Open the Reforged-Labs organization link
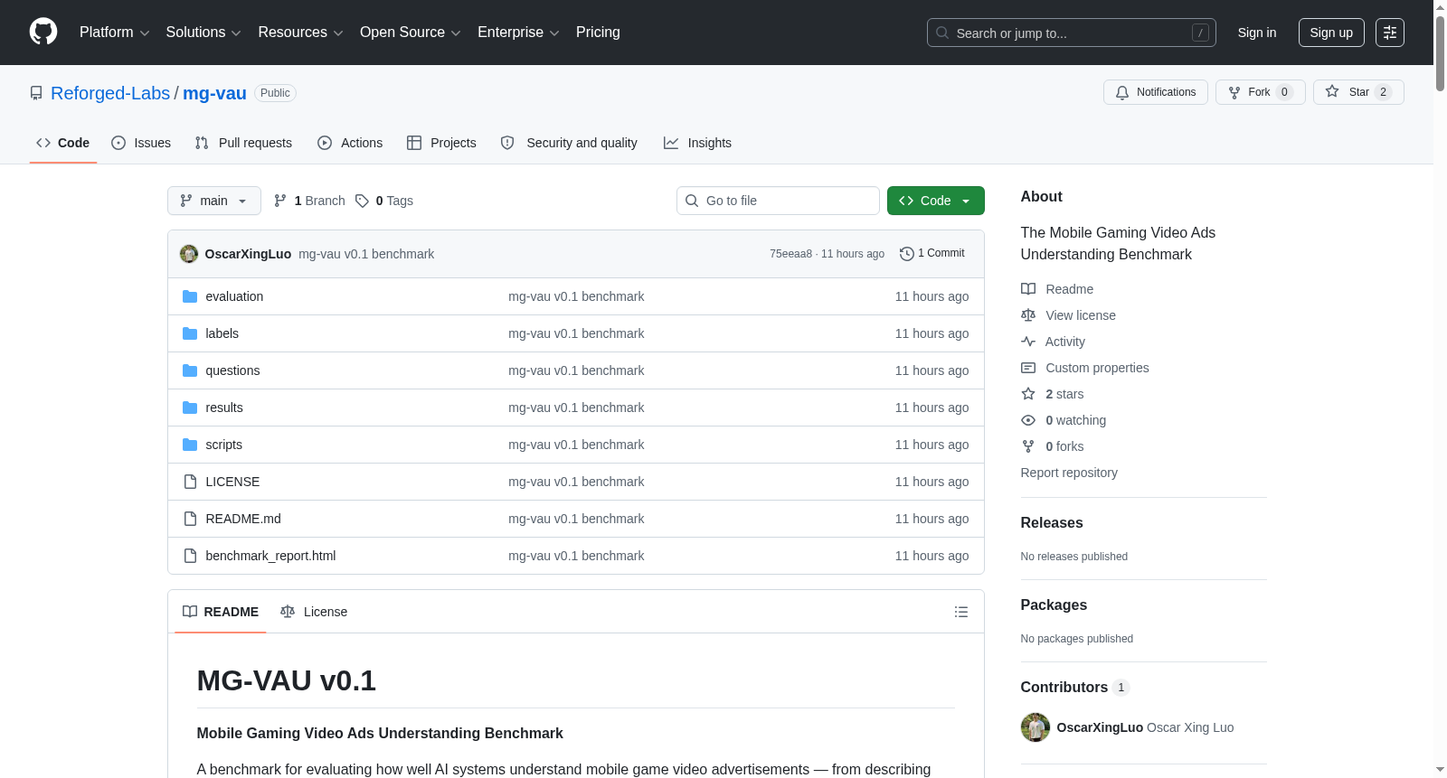Screen dimensions: 1447x778 110,93
